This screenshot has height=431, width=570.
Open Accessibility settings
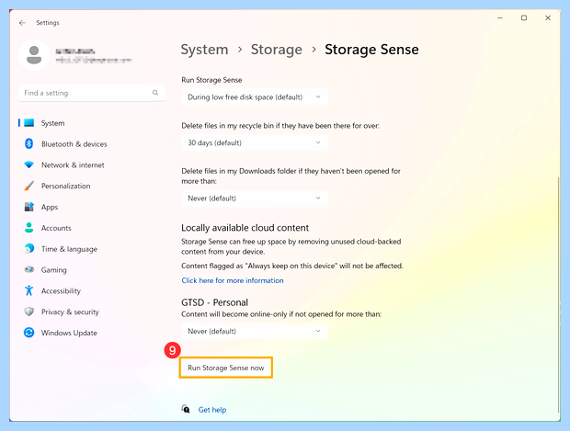point(91,291)
